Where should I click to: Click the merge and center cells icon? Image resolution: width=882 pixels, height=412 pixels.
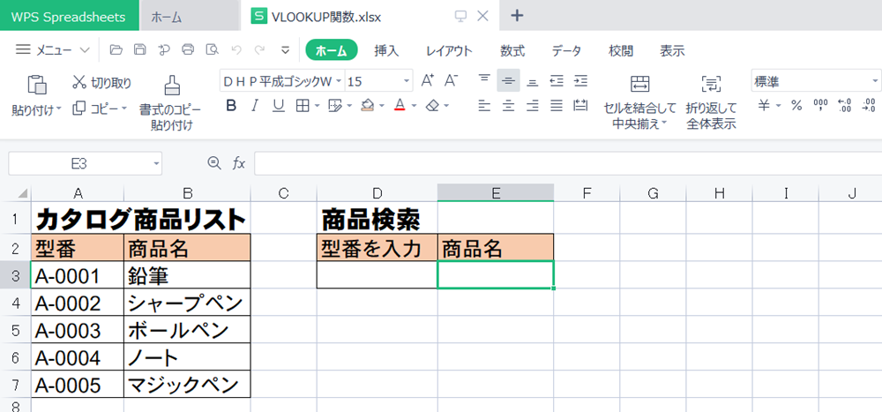(639, 85)
